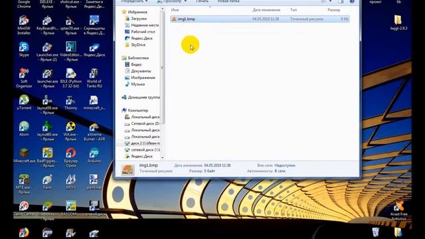Open IDLE (Python 3.7 32-bit) shortcut
Screen dimensions: 425x239
pyautogui.click(x=71, y=78)
